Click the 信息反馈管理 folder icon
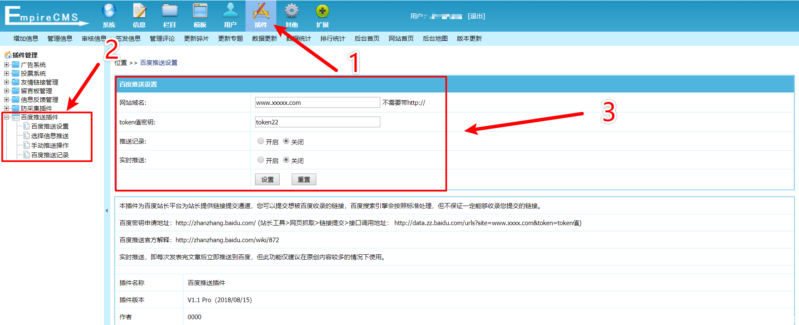This screenshot has height=325, width=799. pyautogui.click(x=16, y=99)
